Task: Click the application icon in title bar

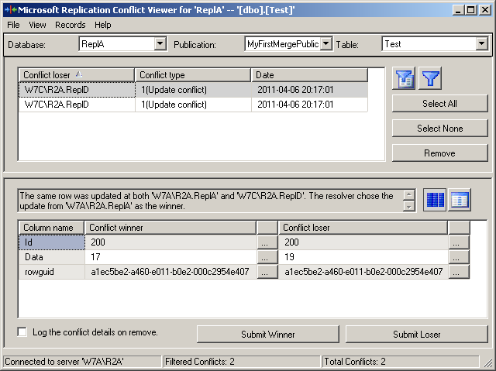Action: point(11,10)
